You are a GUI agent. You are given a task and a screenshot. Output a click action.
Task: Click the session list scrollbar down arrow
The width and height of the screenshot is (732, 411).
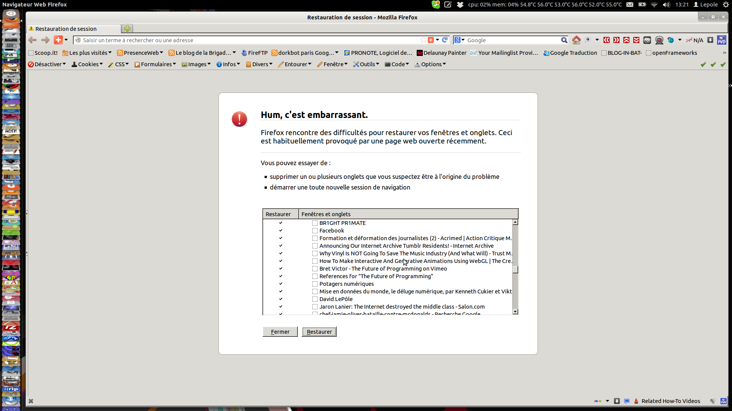pyautogui.click(x=515, y=312)
